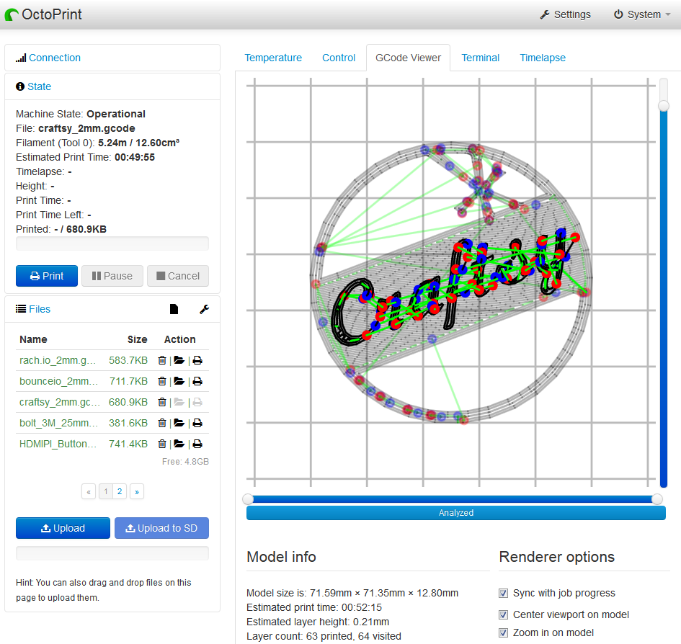
Task: Click the Size column header
Action: 137,339
